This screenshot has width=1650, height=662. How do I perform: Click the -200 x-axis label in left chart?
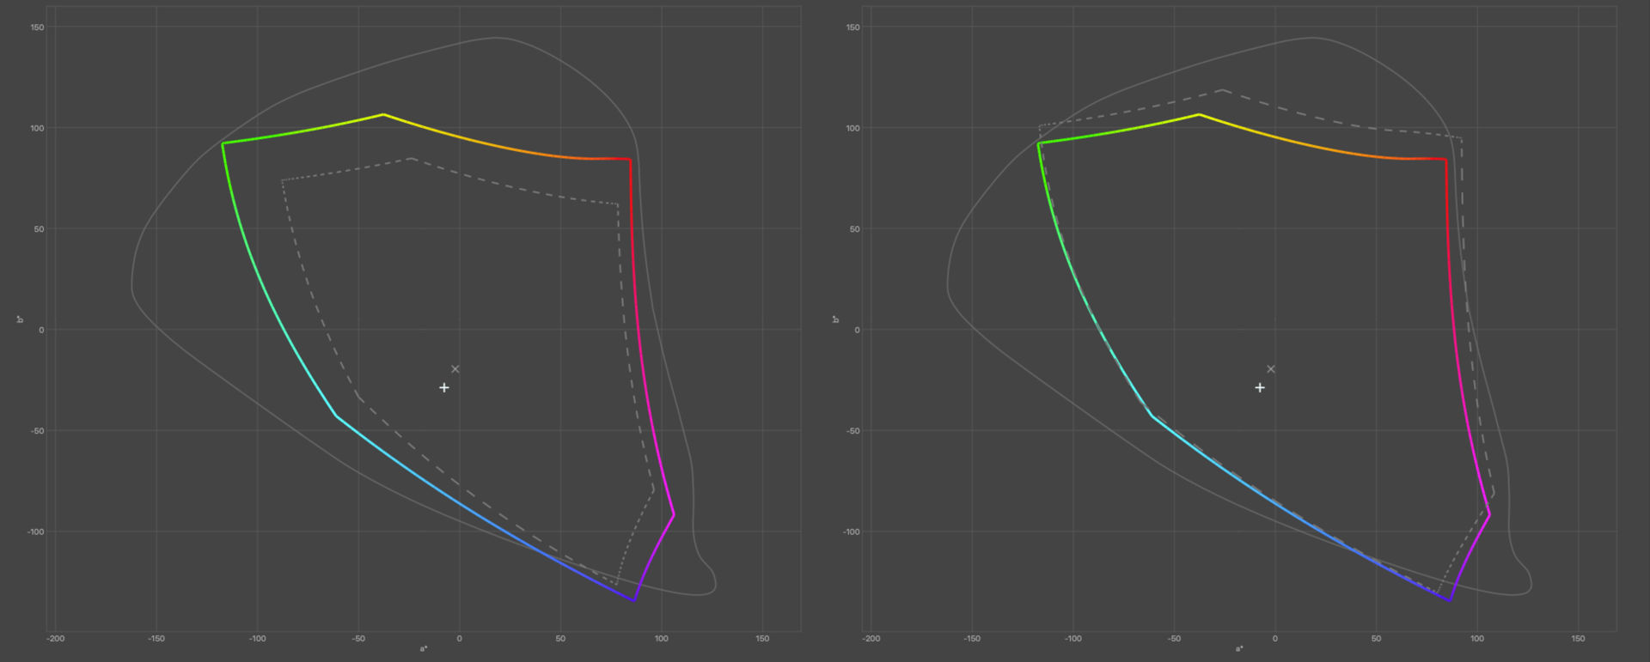(55, 639)
